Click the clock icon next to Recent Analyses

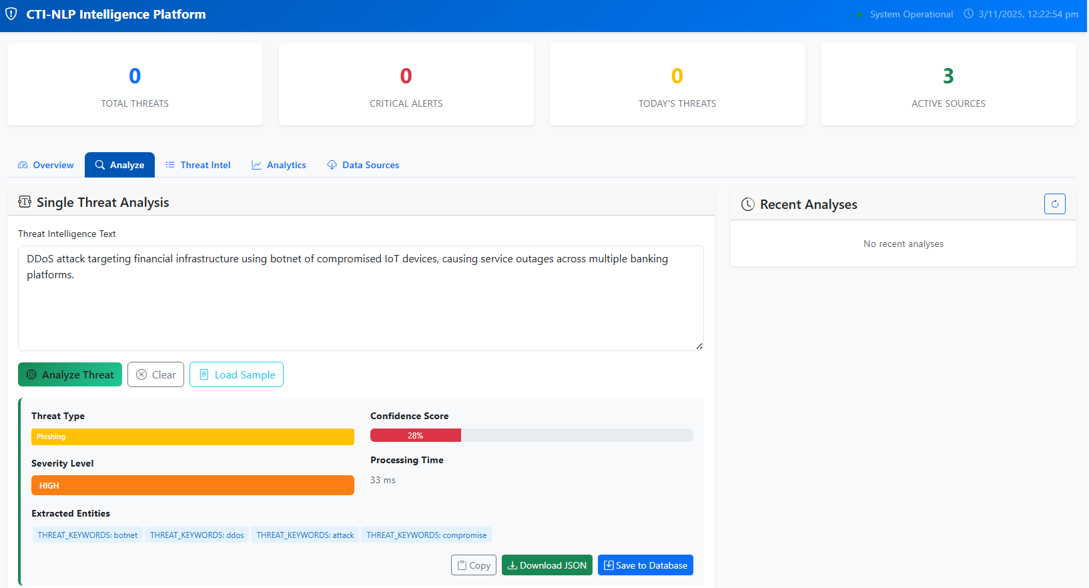pos(748,204)
